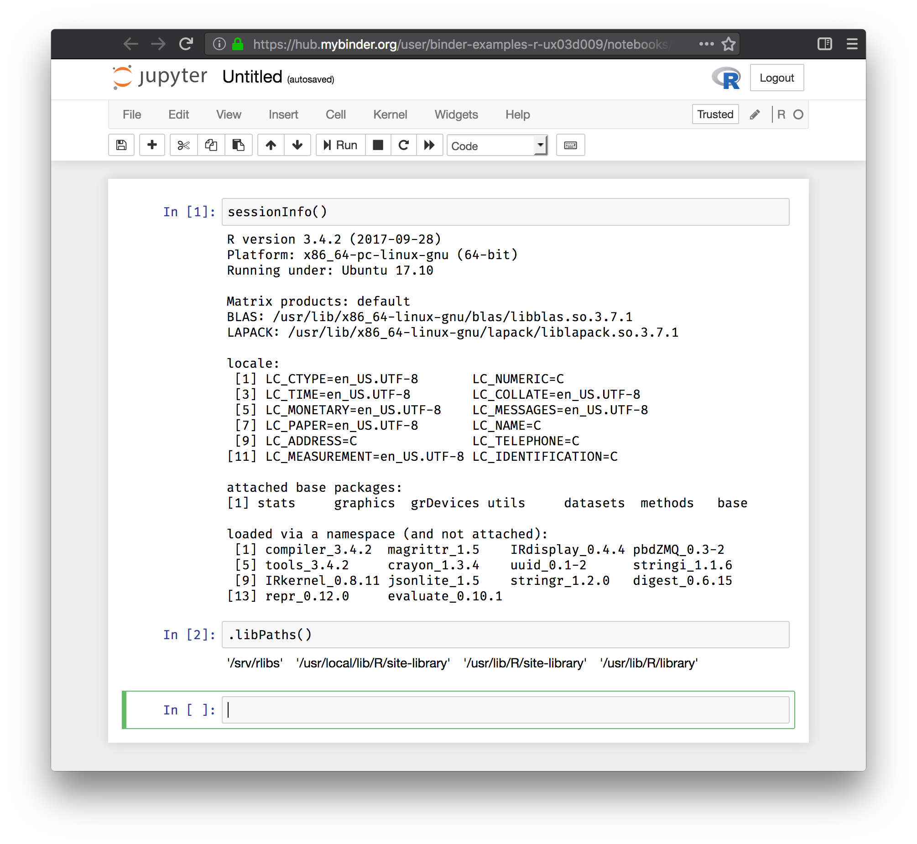Paste cell below using the clipboard icon
The image size is (917, 844).
[239, 145]
